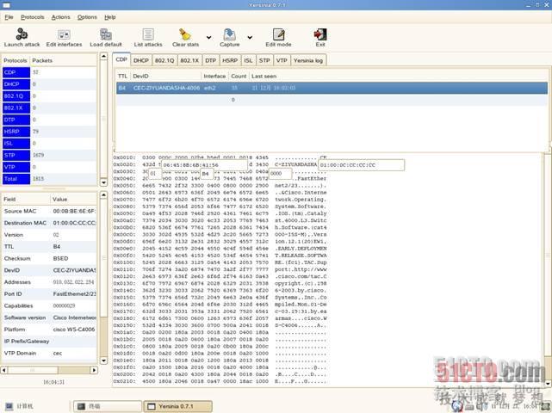Click the VTP Domain field row
This screenshot has height=413, width=552.
49,353
